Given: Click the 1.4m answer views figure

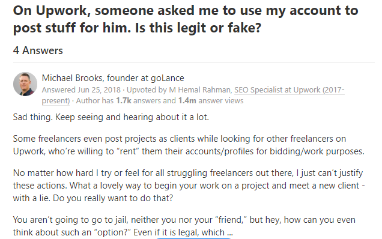Looking at the screenshot, I should pyautogui.click(x=187, y=101).
